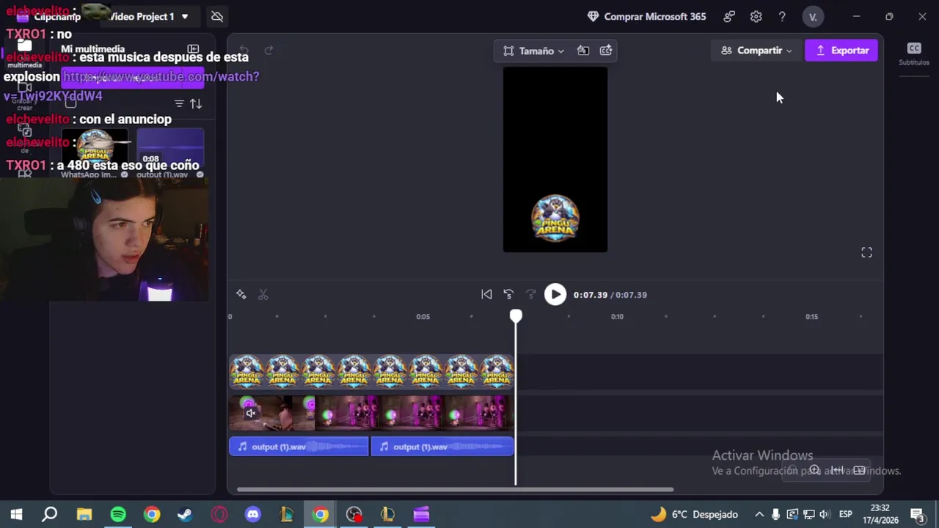
Task: Click the add image icon in preview toolbar
Action: point(606,51)
